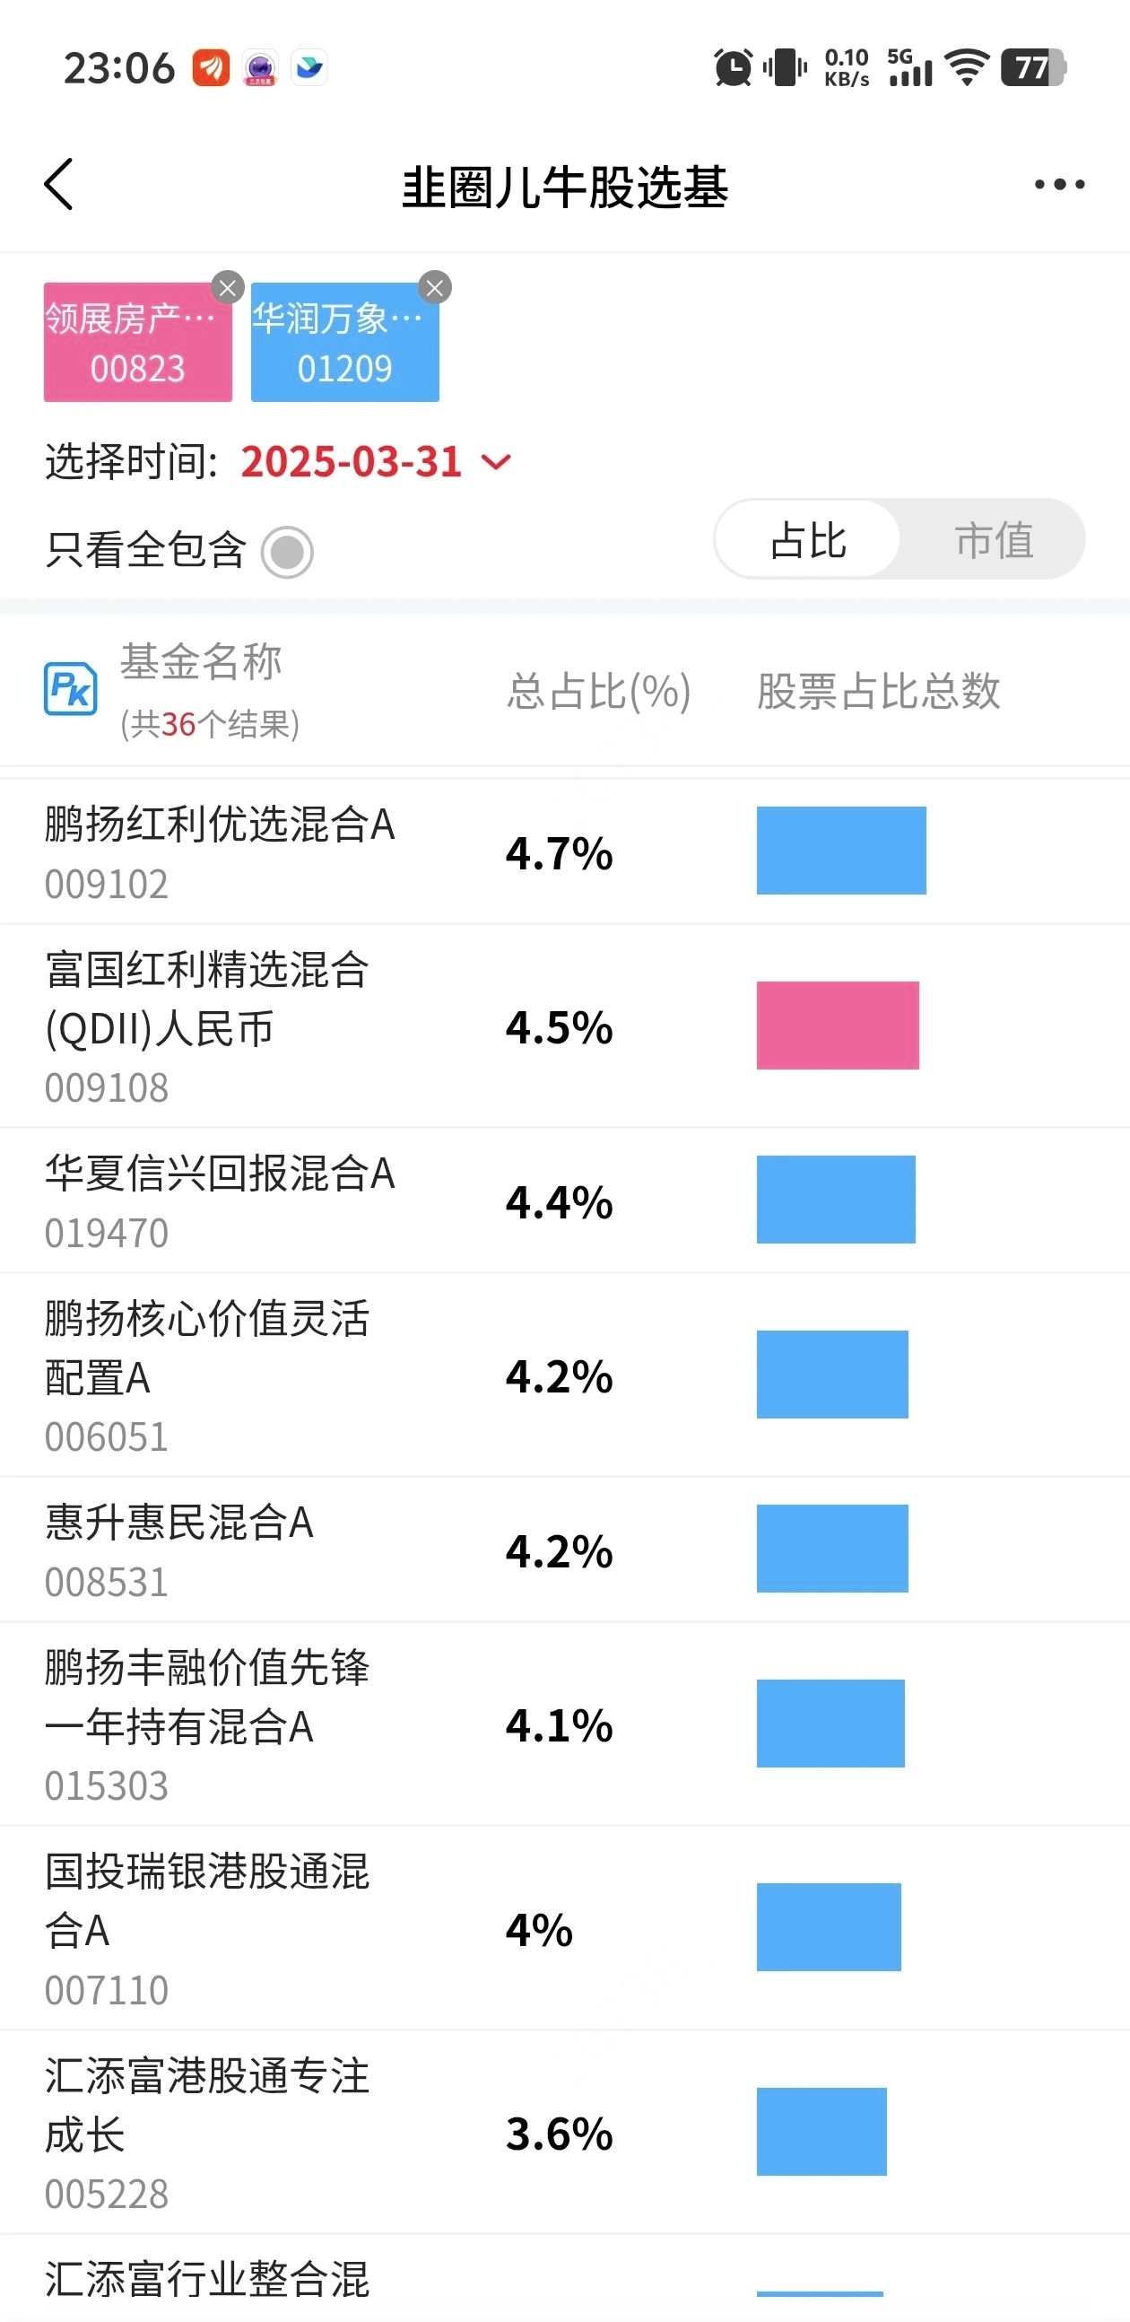Tap the PK compare icon

(x=71, y=689)
